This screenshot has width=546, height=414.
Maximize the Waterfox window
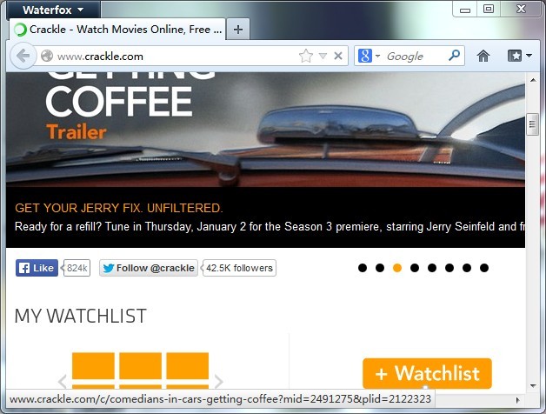pyautogui.click(x=489, y=9)
